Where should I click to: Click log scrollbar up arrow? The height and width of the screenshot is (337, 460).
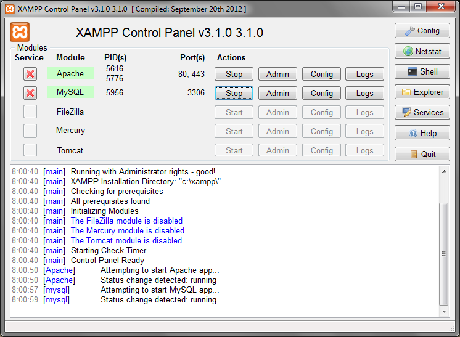pos(444,171)
